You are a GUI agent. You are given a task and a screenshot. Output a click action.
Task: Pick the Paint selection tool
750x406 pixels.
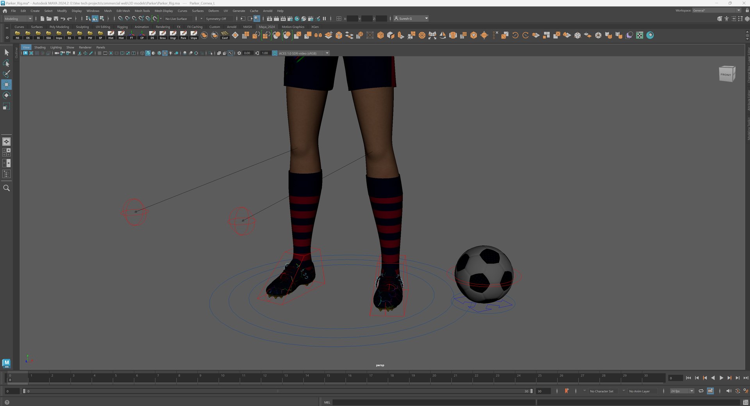tap(7, 74)
